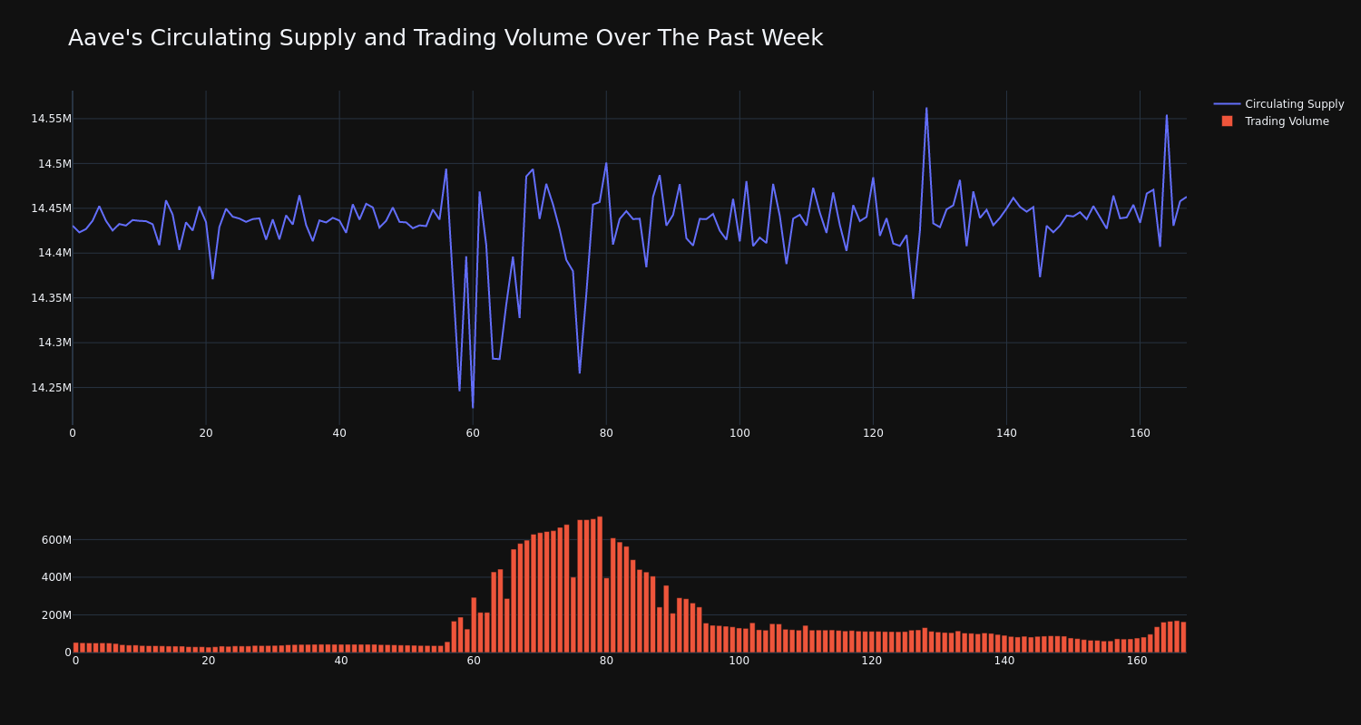The image size is (1361, 725).
Task: Click the blue Circulating Supply legend line
Action: 1227,104
